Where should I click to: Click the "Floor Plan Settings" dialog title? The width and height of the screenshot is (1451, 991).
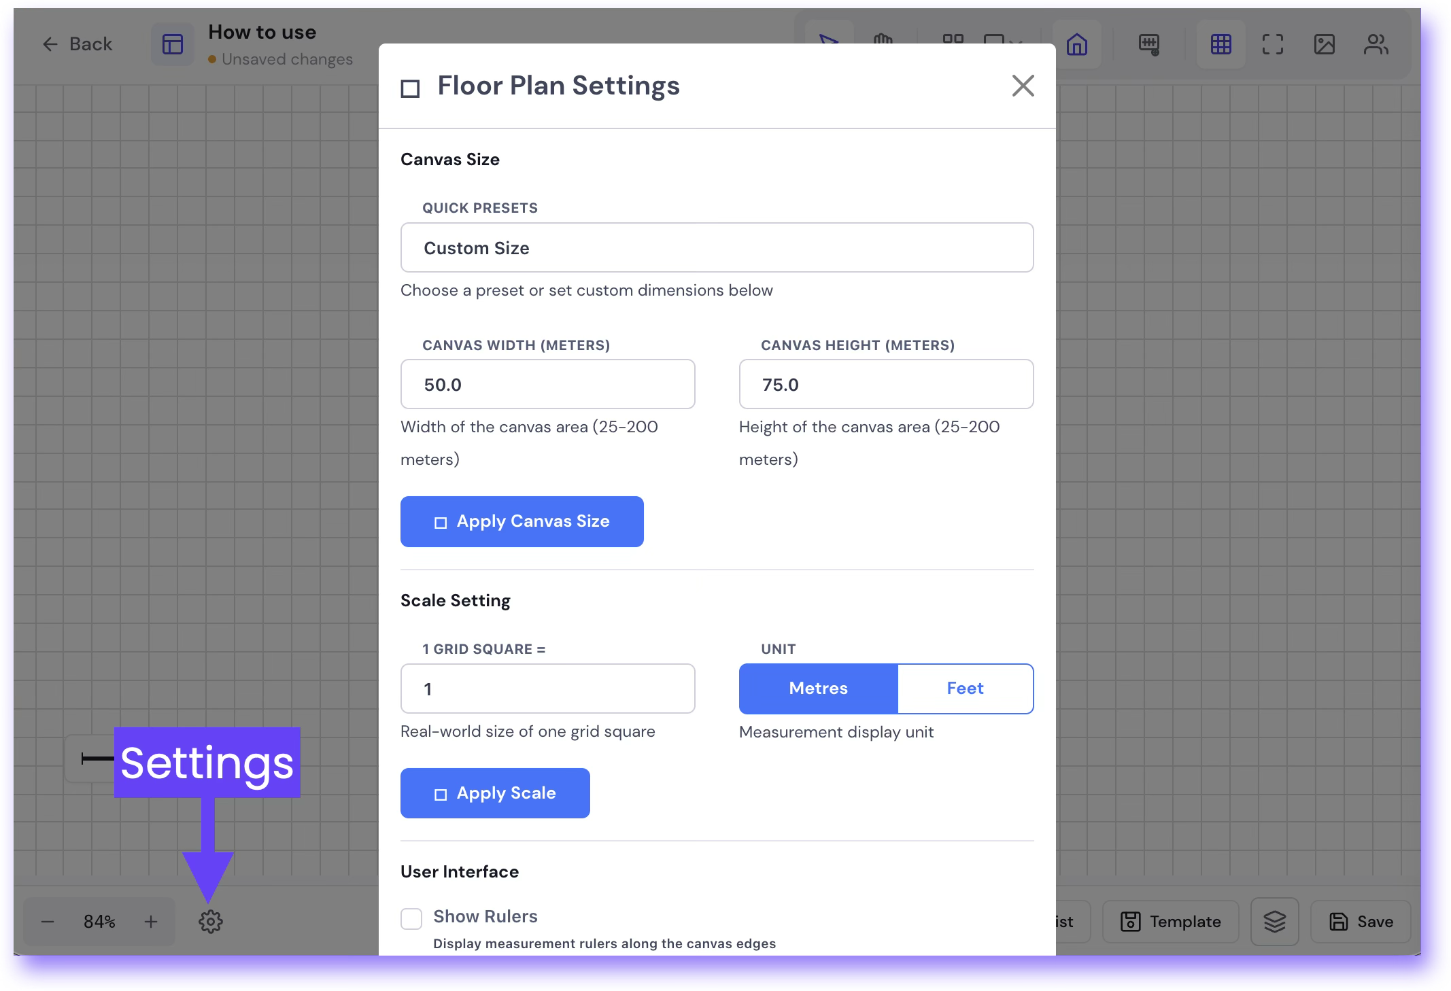[558, 86]
